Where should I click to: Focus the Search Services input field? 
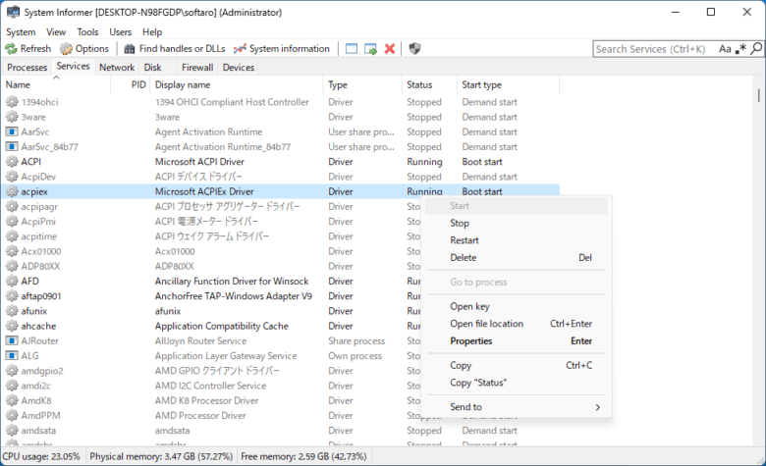tap(655, 49)
